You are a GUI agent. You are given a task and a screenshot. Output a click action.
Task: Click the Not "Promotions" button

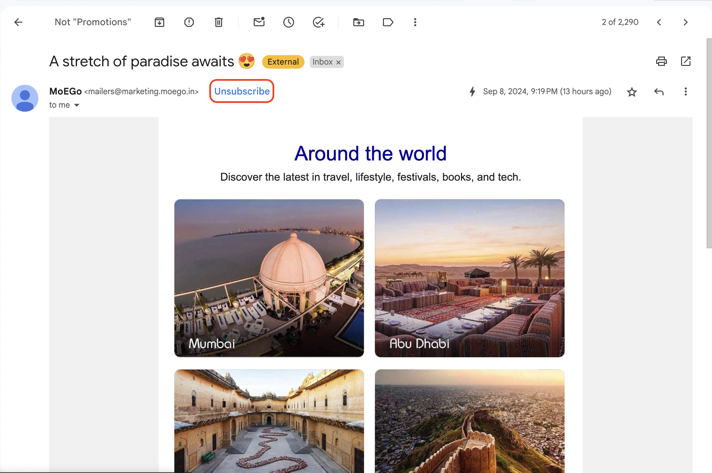pyautogui.click(x=93, y=22)
